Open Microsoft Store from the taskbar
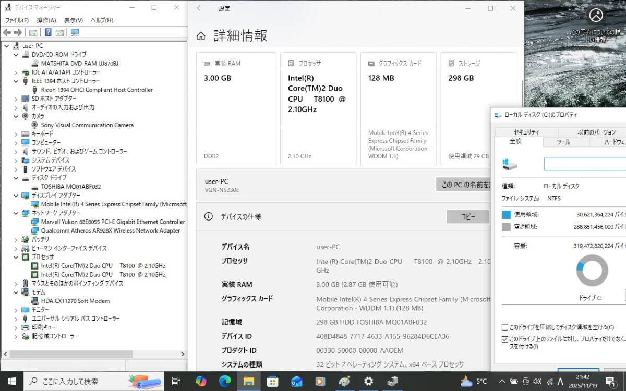Image resolution: width=626 pixels, height=391 pixels. tap(272, 381)
